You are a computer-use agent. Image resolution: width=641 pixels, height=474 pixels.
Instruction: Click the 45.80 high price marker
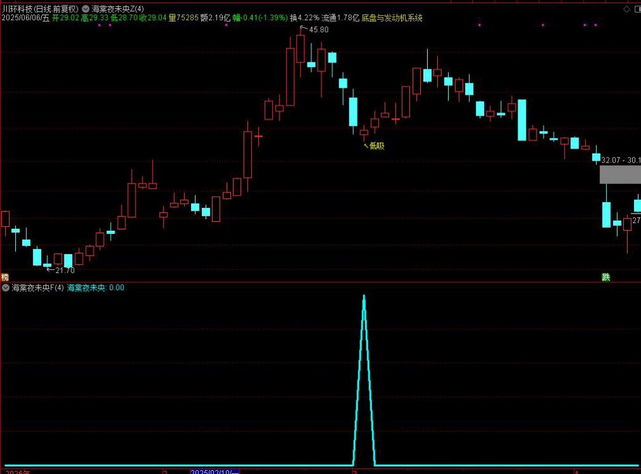coord(318,30)
